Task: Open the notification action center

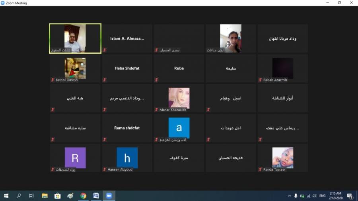Action: 350,196
